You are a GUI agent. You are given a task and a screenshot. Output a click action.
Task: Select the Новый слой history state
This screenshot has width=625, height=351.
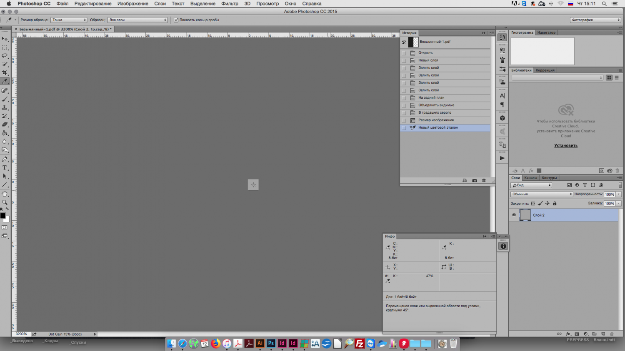click(x=445, y=60)
